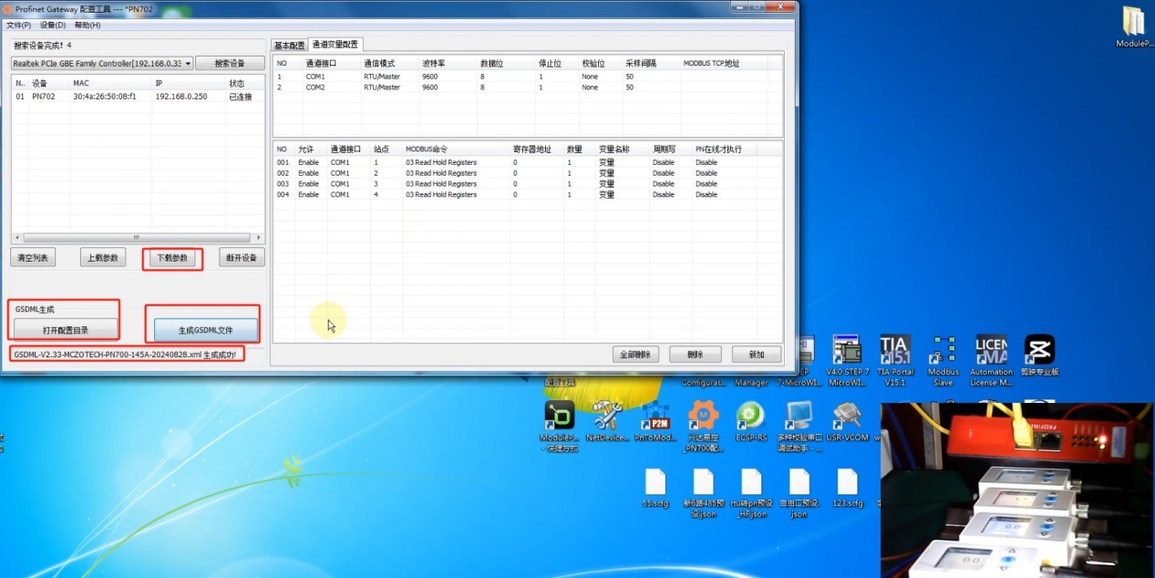Click the 删除 button
1155x578 pixels.
pos(696,354)
